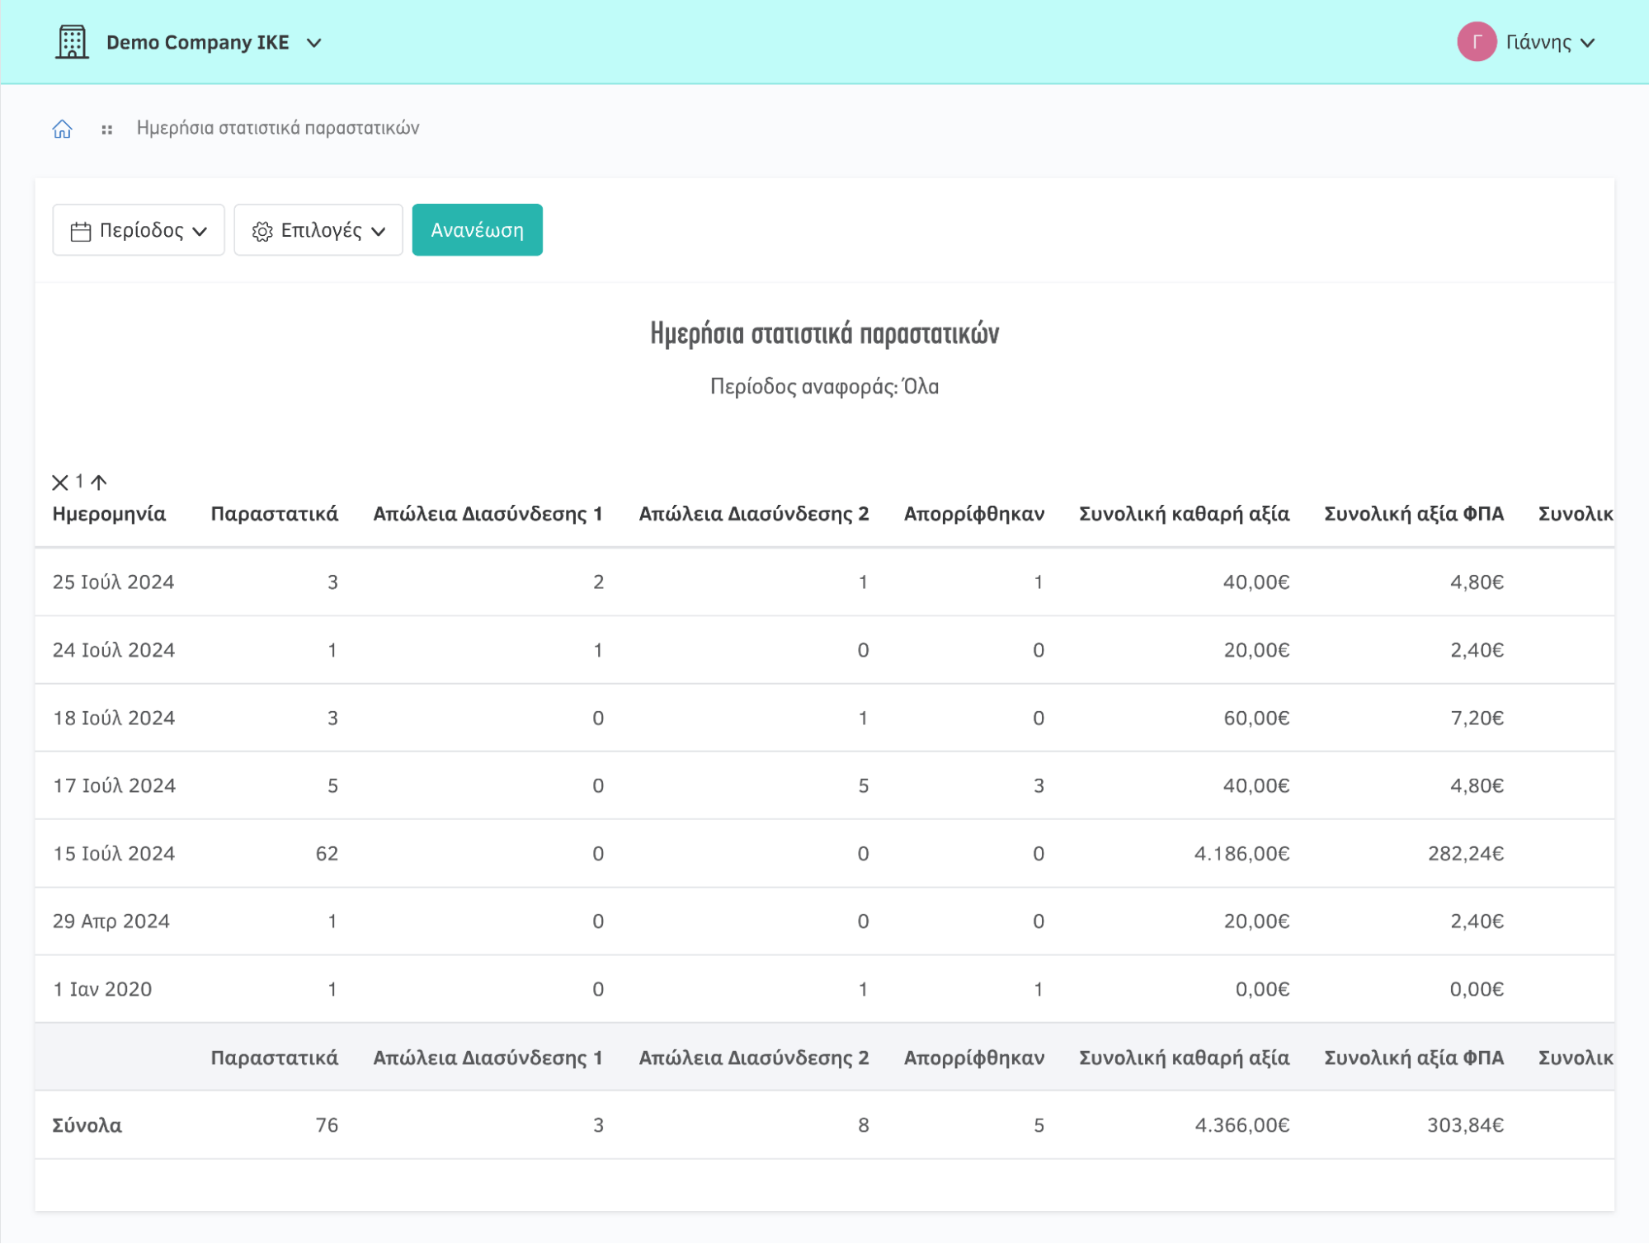Select the 15 Ιούλ 2024 row date
Screen dimensions: 1649x1244
pyautogui.click(x=114, y=854)
